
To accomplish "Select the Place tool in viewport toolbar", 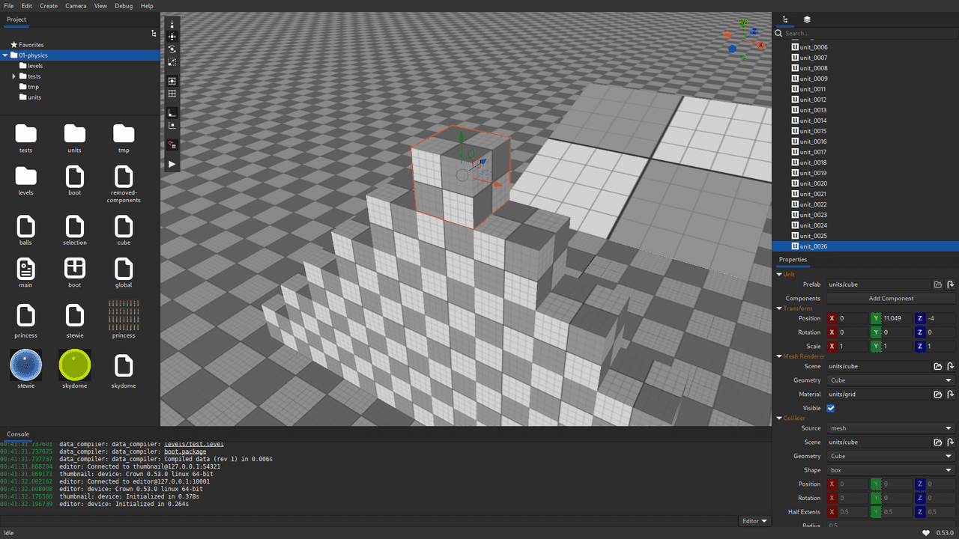I will (172, 24).
